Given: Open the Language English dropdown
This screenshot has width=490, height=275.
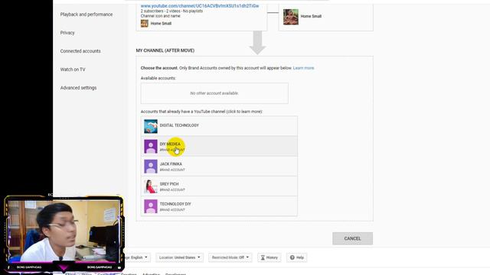Looking at the screenshot, I should (137, 257).
